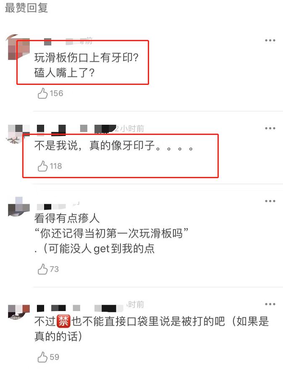
Task: Click the 156 like count
Action: click(56, 93)
